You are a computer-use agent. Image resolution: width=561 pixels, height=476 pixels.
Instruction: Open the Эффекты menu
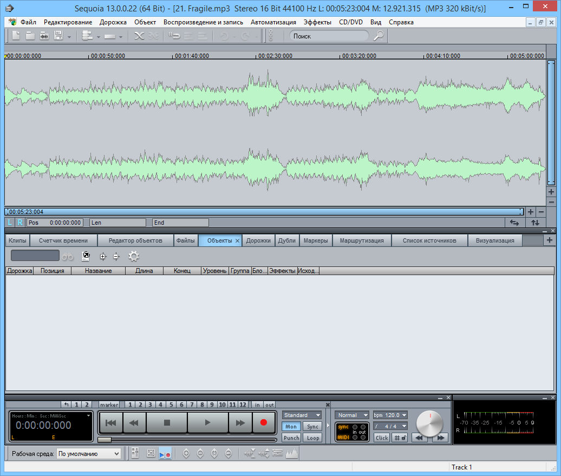coord(317,22)
